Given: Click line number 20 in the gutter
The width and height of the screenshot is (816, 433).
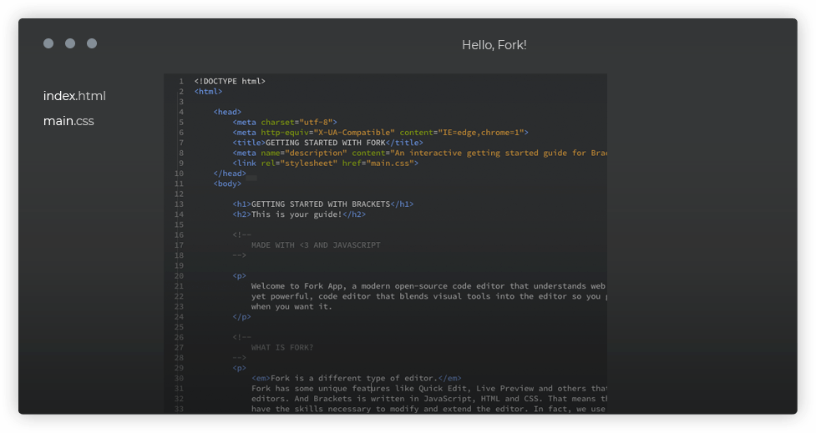Looking at the screenshot, I should [x=180, y=276].
